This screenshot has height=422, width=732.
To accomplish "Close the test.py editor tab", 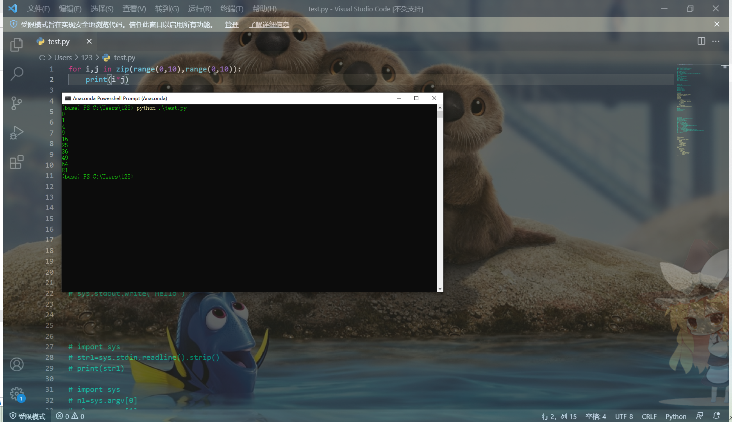I will coord(89,41).
